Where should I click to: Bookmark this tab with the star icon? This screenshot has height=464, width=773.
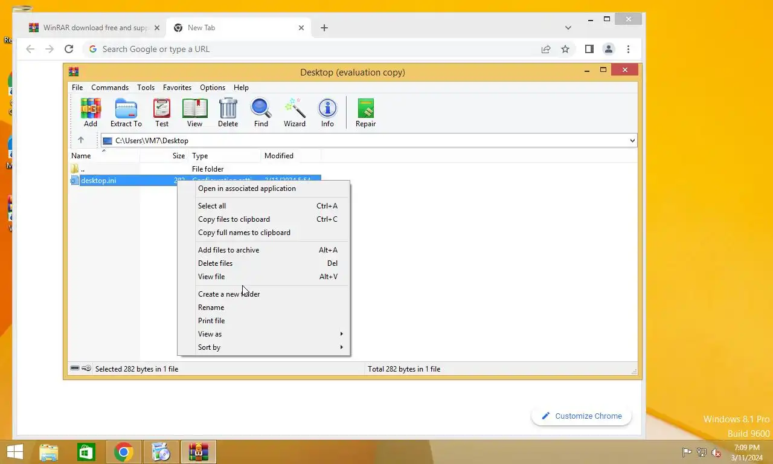[565, 49]
